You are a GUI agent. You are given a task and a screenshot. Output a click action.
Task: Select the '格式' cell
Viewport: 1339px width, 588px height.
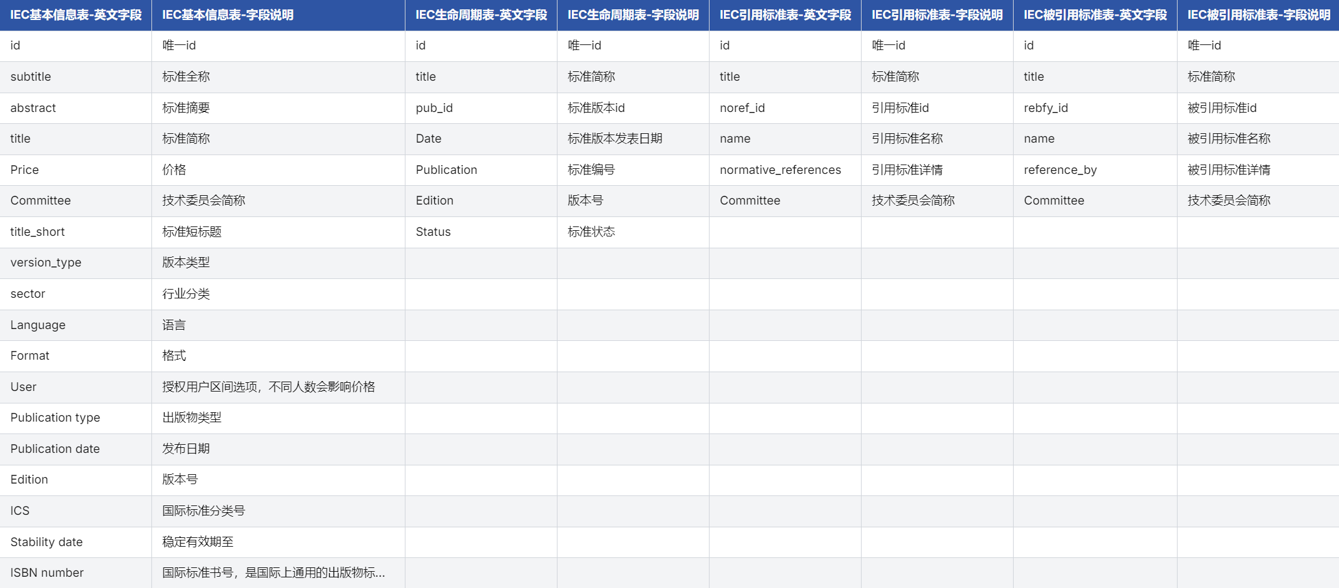278,356
